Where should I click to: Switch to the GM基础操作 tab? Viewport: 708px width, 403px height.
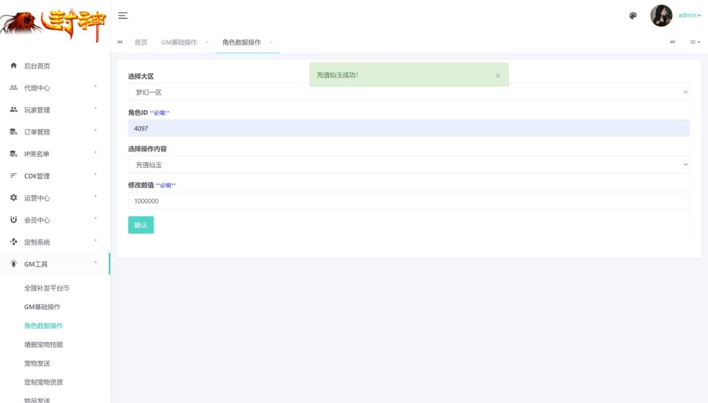click(x=178, y=42)
